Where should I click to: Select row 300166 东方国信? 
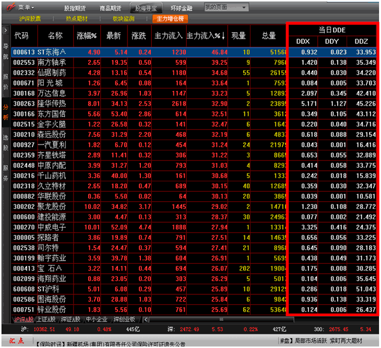point(194,114)
